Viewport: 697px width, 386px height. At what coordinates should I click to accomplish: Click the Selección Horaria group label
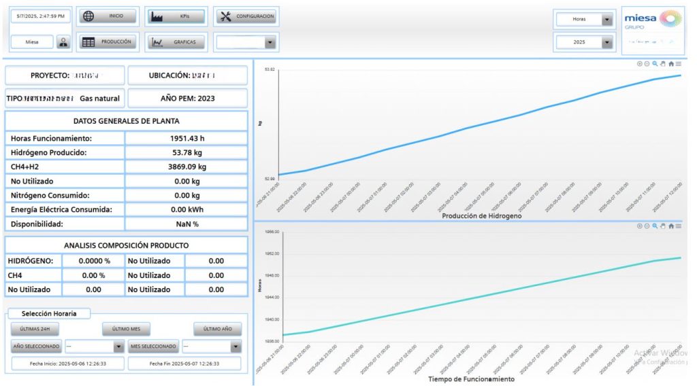coord(49,314)
